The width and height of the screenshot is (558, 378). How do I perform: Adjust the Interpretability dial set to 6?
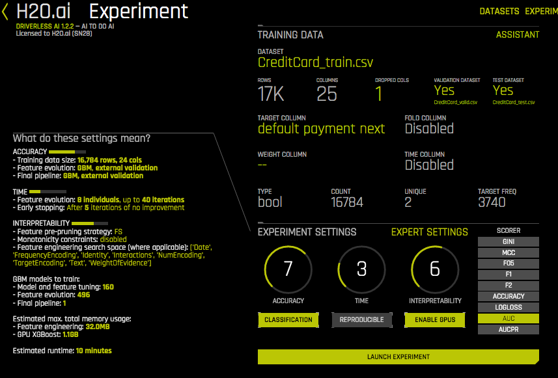click(x=435, y=269)
